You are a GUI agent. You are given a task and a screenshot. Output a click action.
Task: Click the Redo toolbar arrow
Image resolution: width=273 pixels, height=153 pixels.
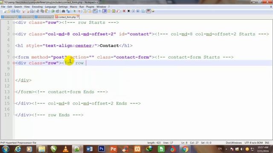coord(58,11)
